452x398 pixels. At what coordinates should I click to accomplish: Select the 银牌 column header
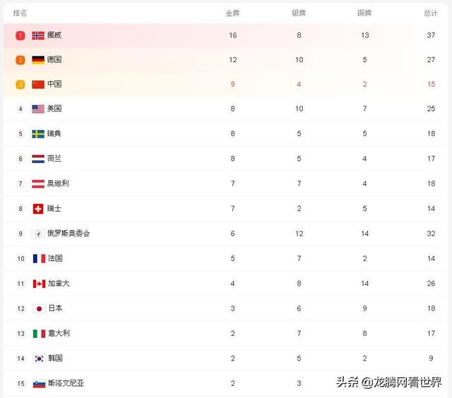(x=299, y=13)
